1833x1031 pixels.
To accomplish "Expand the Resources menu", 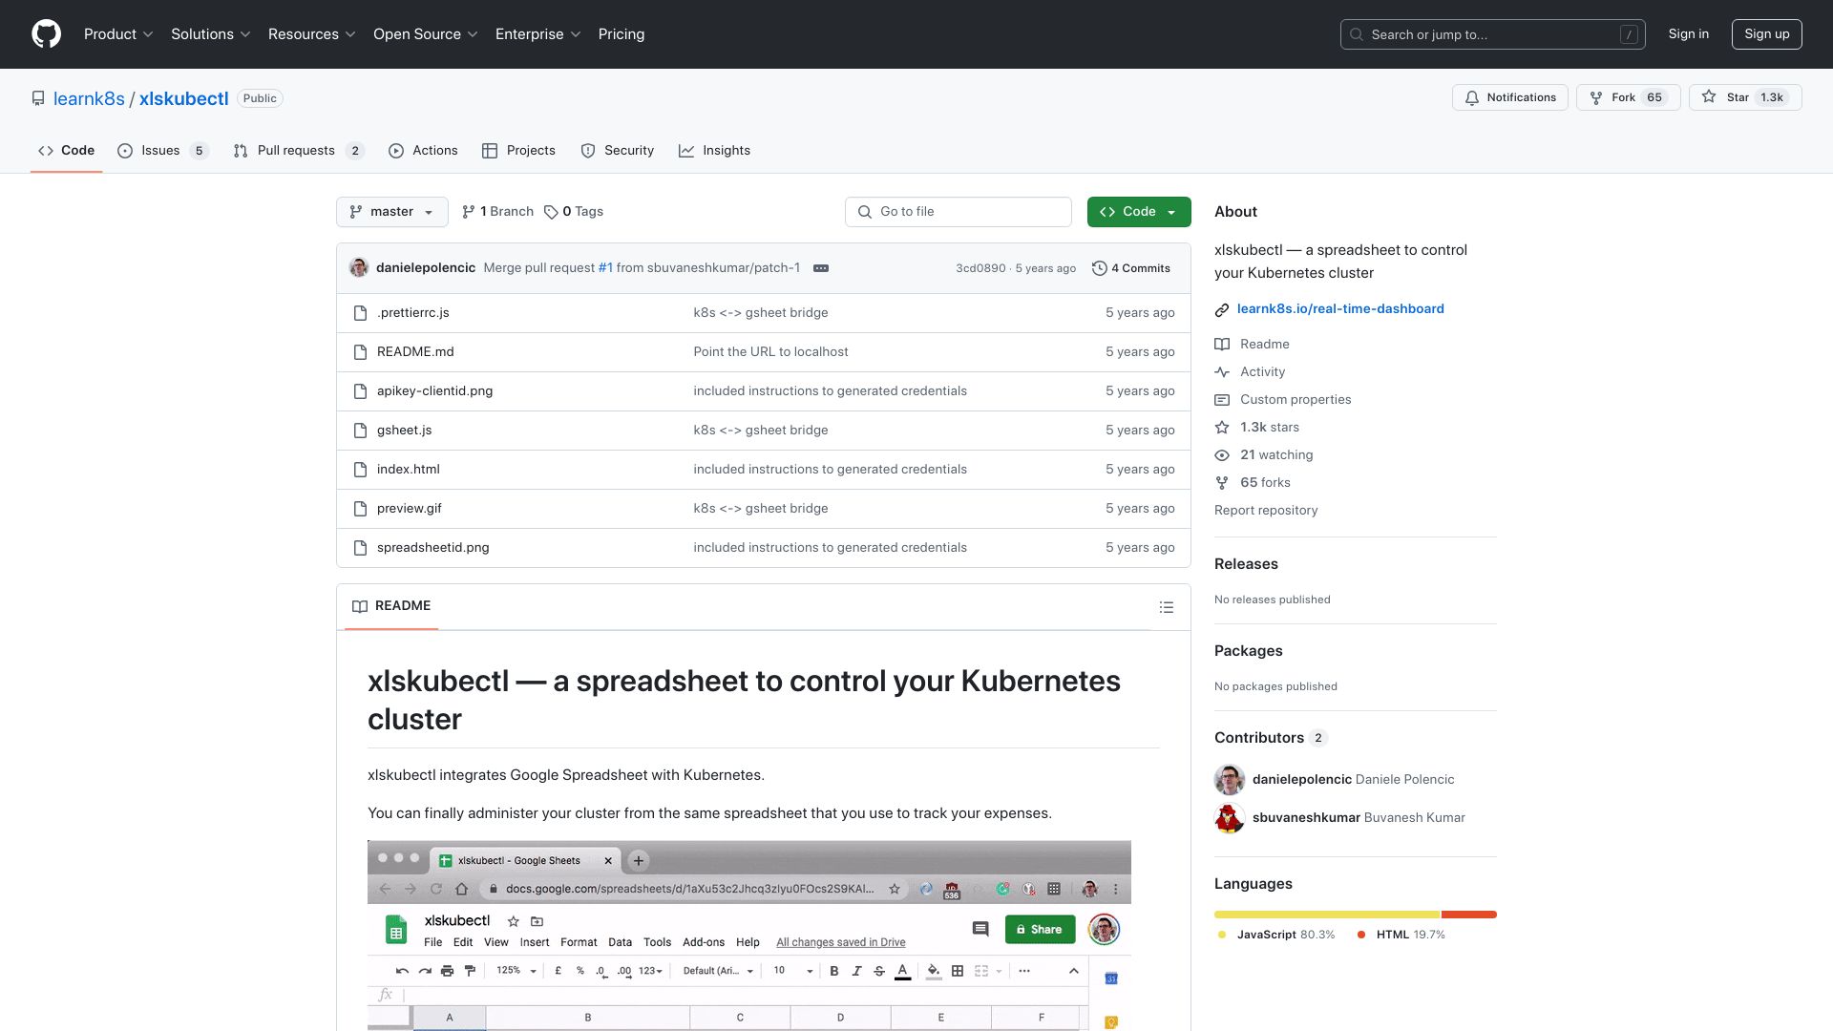I will 311,34.
